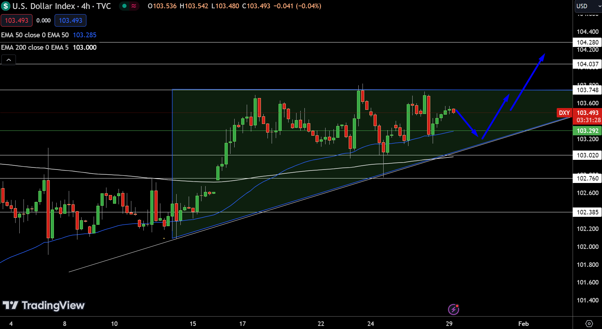The height and width of the screenshot is (329, 602).
Task: Click the purple lightning flash icon
Action: point(453,309)
